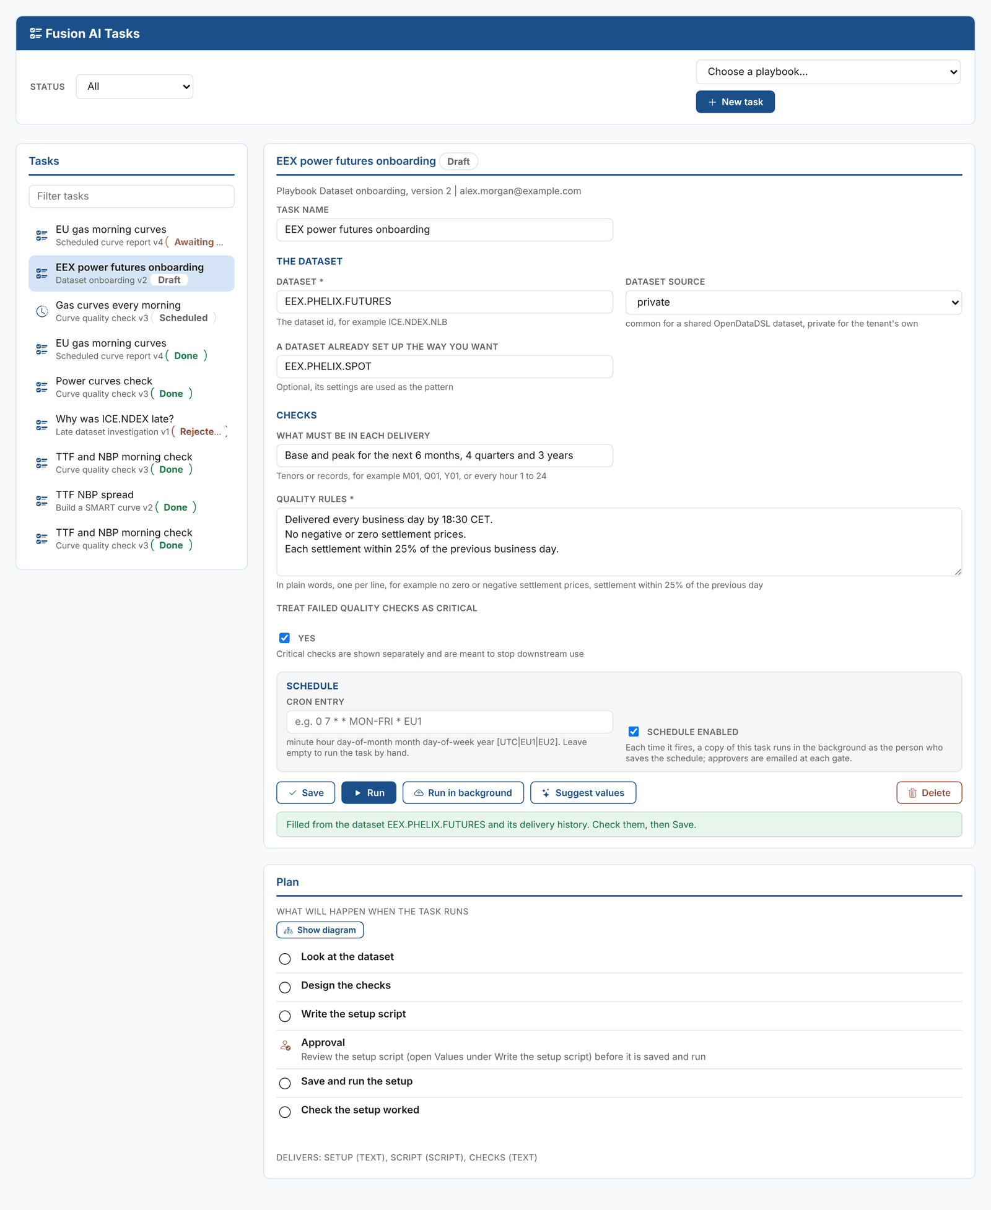The image size is (991, 1210).
Task: Open the Why was ICE.NDEX late? task
Action: click(x=131, y=425)
